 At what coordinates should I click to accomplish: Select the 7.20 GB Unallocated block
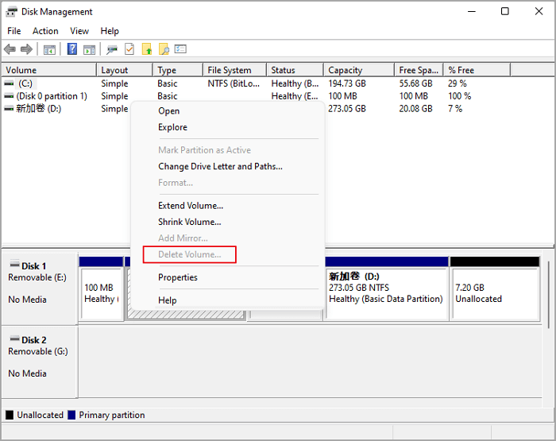[x=493, y=292]
